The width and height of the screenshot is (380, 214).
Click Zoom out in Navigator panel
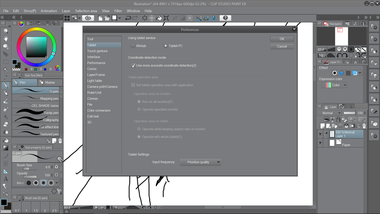pyautogui.click(x=339, y=49)
